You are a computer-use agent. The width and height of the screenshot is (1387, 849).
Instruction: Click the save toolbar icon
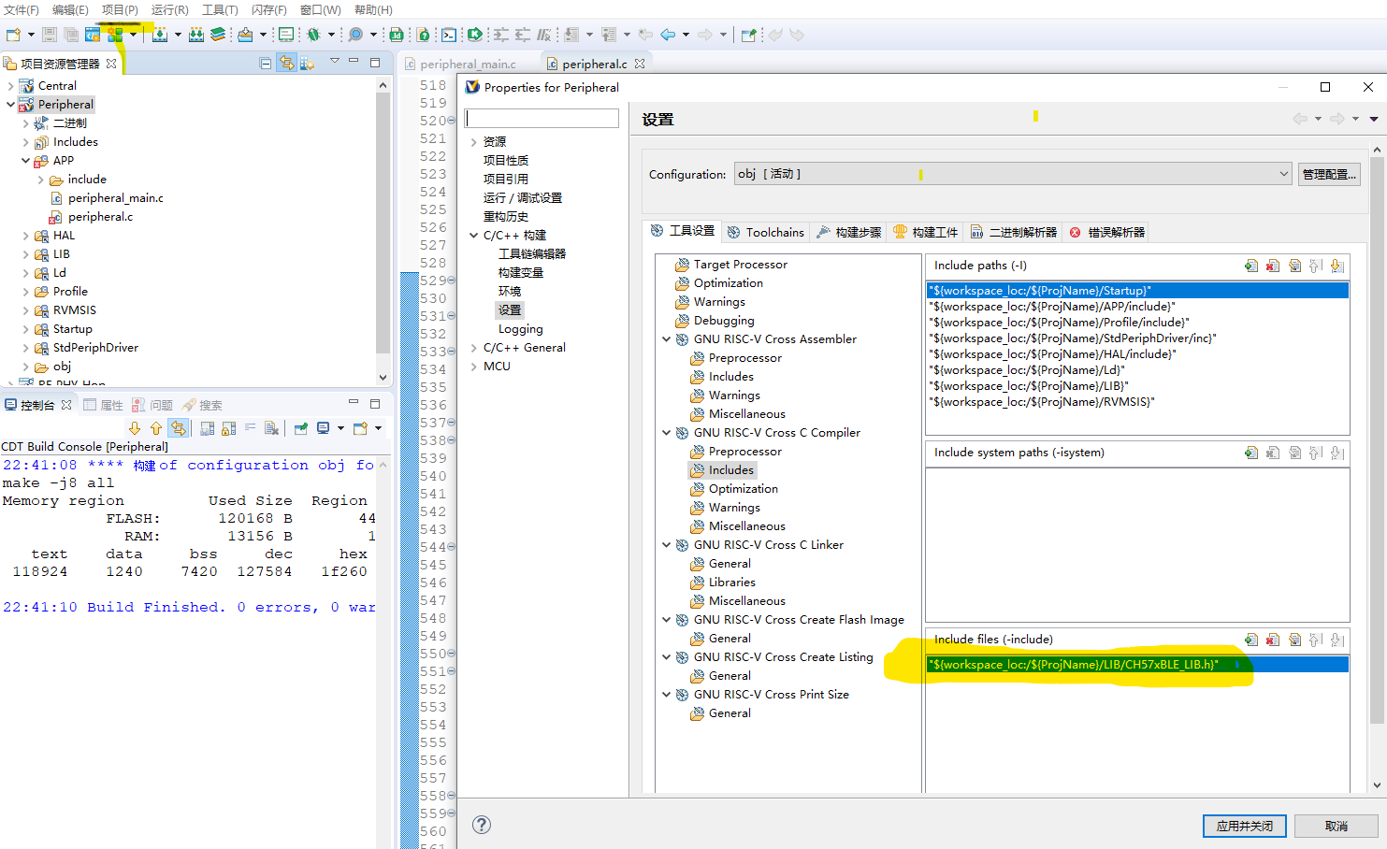click(50, 35)
